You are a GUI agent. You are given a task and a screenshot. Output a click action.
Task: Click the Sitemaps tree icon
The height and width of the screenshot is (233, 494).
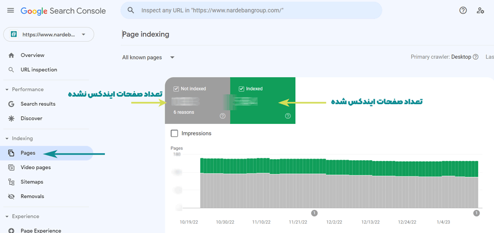tap(12, 182)
